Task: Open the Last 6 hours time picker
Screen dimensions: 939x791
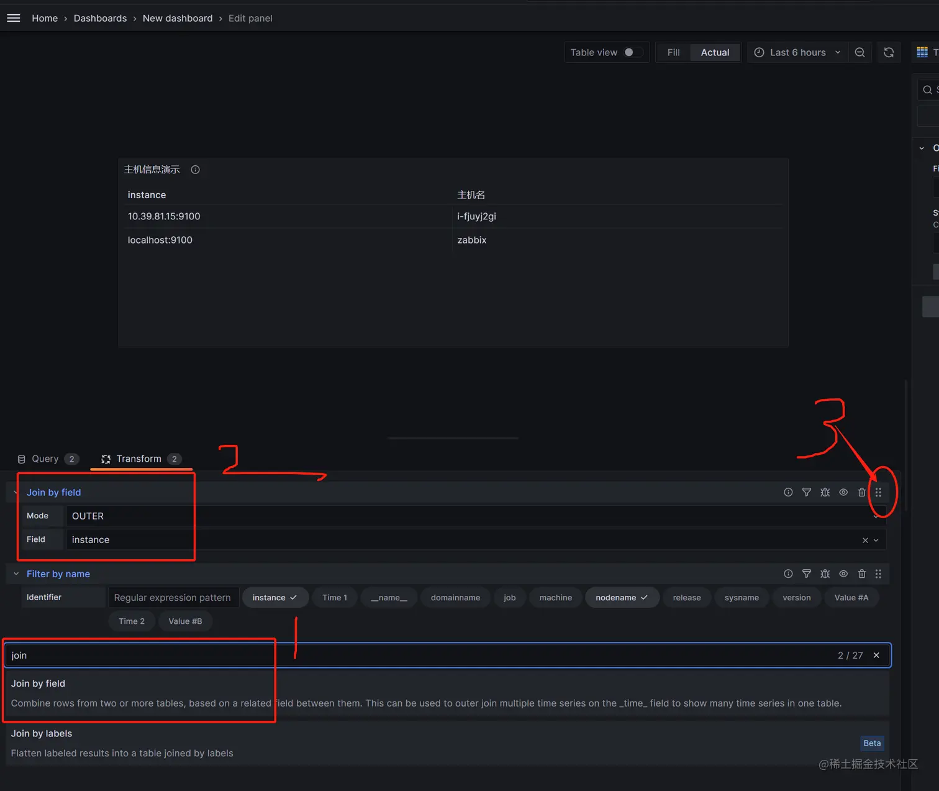Action: pos(797,52)
